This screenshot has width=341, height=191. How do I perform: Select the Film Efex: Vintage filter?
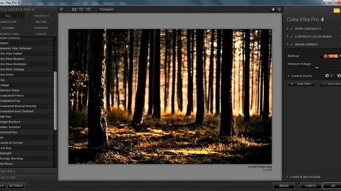pos(26,70)
